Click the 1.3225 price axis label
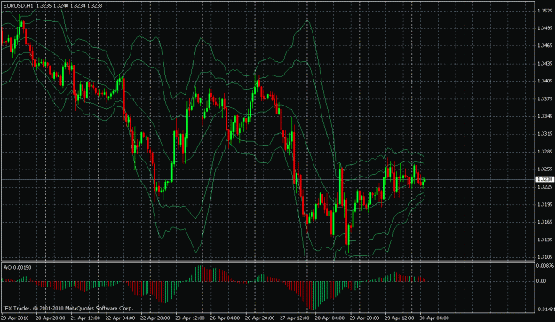The image size is (555, 322). click(x=544, y=186)
